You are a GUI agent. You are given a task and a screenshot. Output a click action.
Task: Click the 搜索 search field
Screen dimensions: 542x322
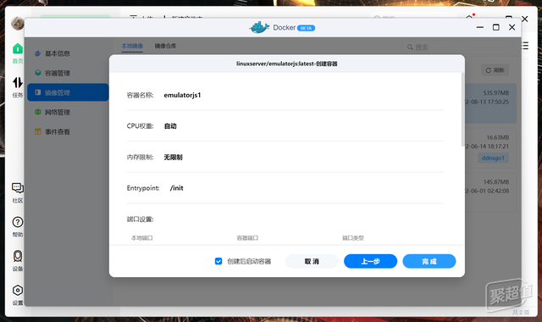pos(457,47)
